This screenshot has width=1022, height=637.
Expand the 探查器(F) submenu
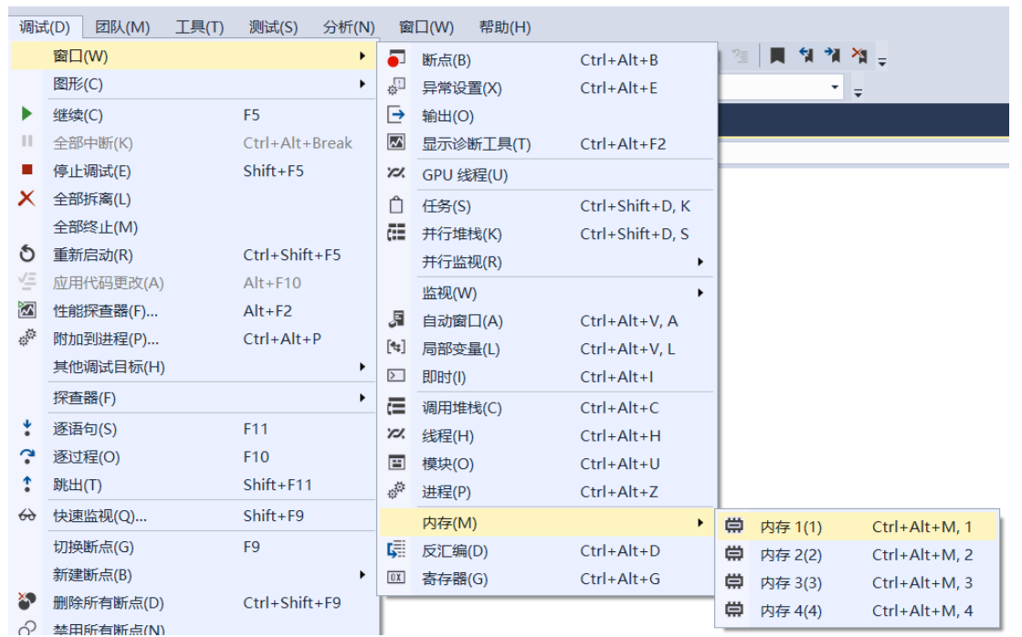363,397
